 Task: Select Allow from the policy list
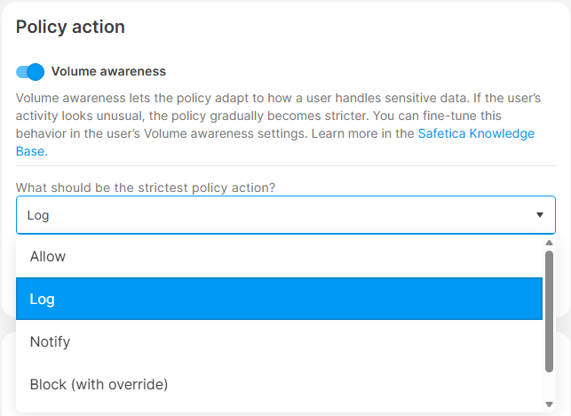[x=48, y=256]
